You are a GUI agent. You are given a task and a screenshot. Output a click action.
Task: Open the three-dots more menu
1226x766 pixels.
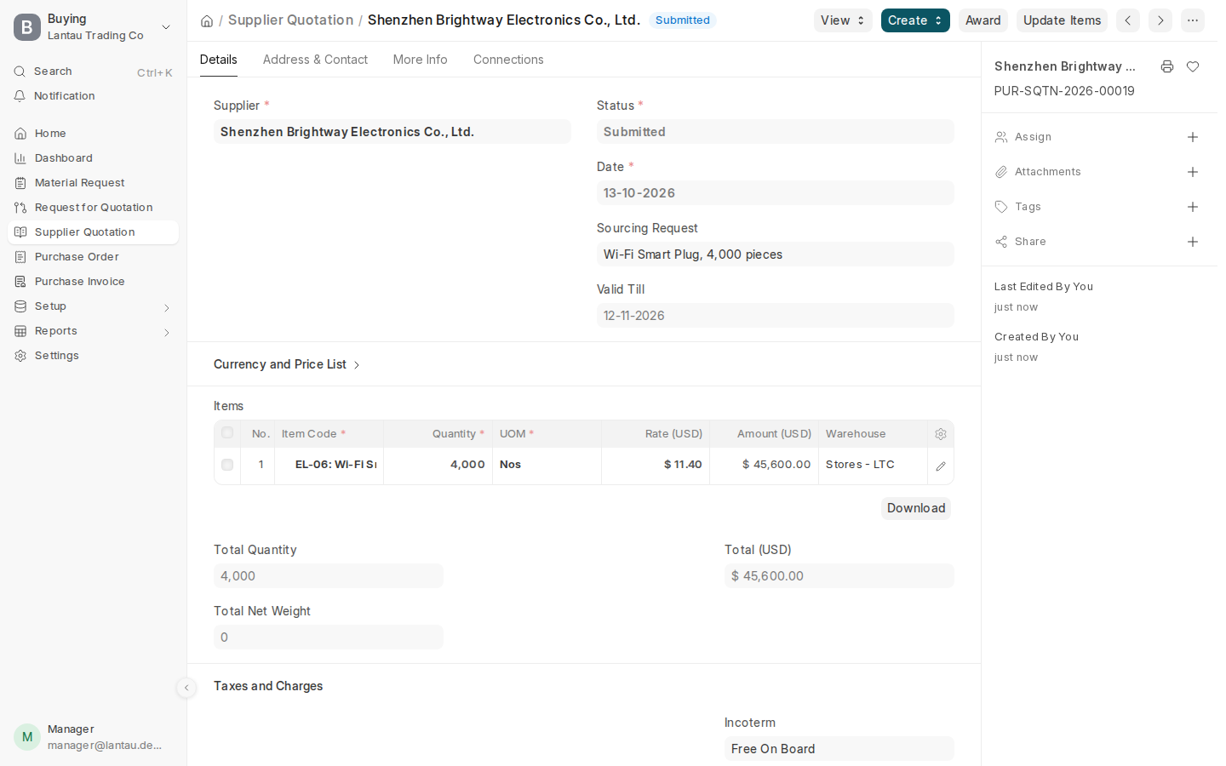(1193, 20)
